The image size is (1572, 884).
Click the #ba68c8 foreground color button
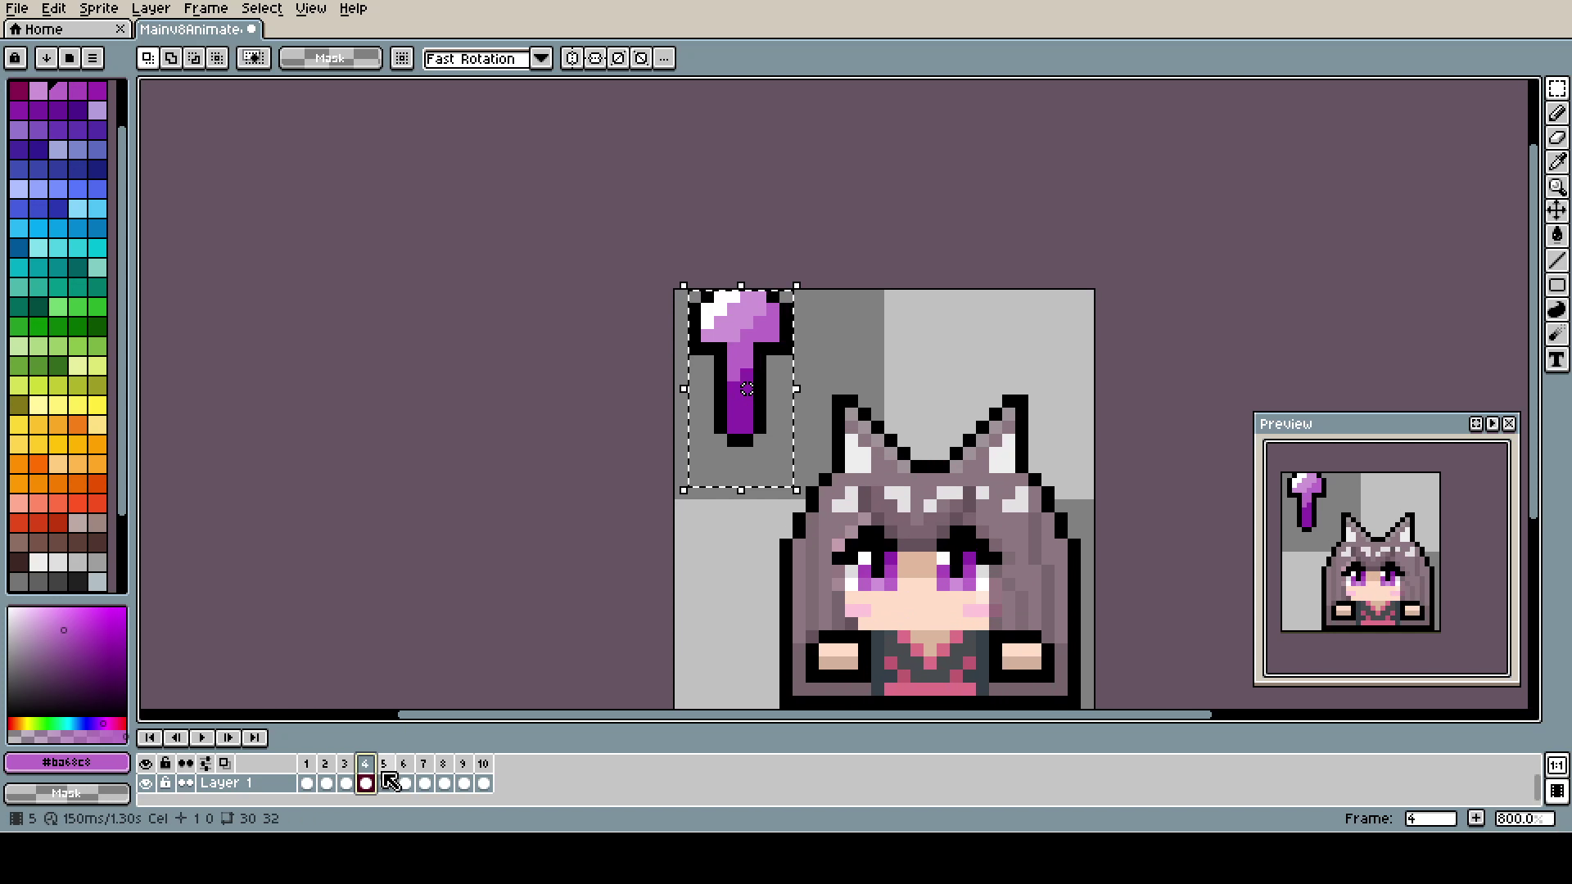click(x=66, y=763)
